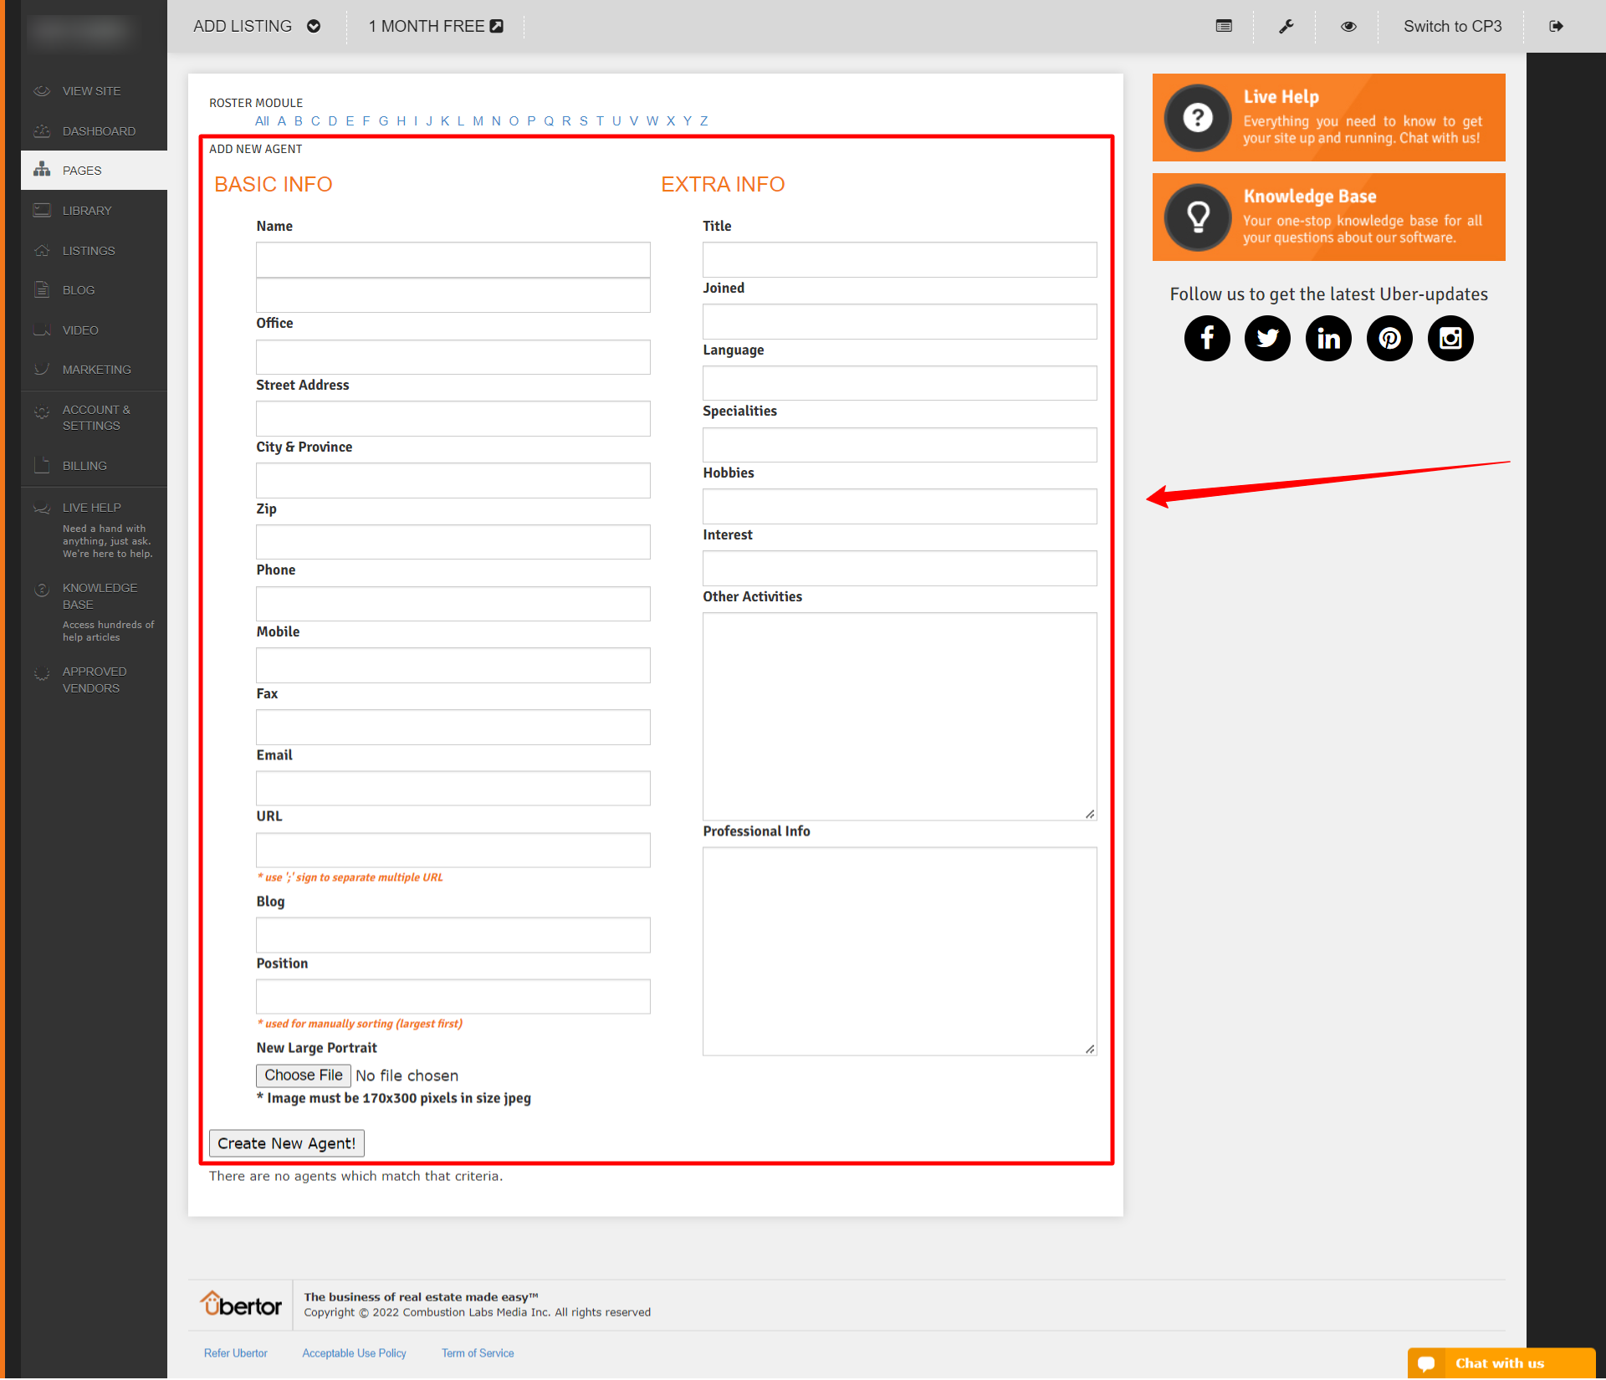Open Acceptable Use Policy link
The image size is (1606, 1380).
tap(355, 1353)
